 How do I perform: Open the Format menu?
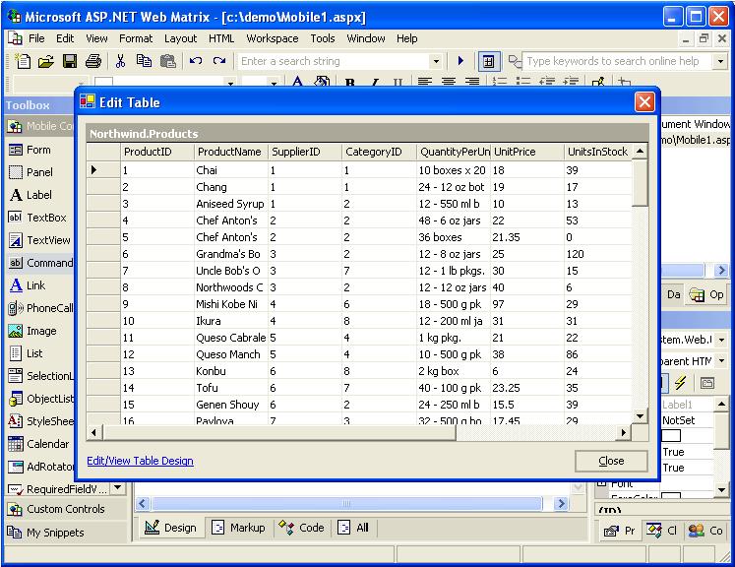click(136, 38)
